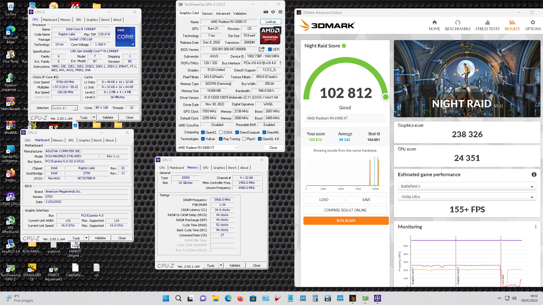Toggle the DirectML checkbox
Viewport: 543px width, 305px height.
click(264, 132)
